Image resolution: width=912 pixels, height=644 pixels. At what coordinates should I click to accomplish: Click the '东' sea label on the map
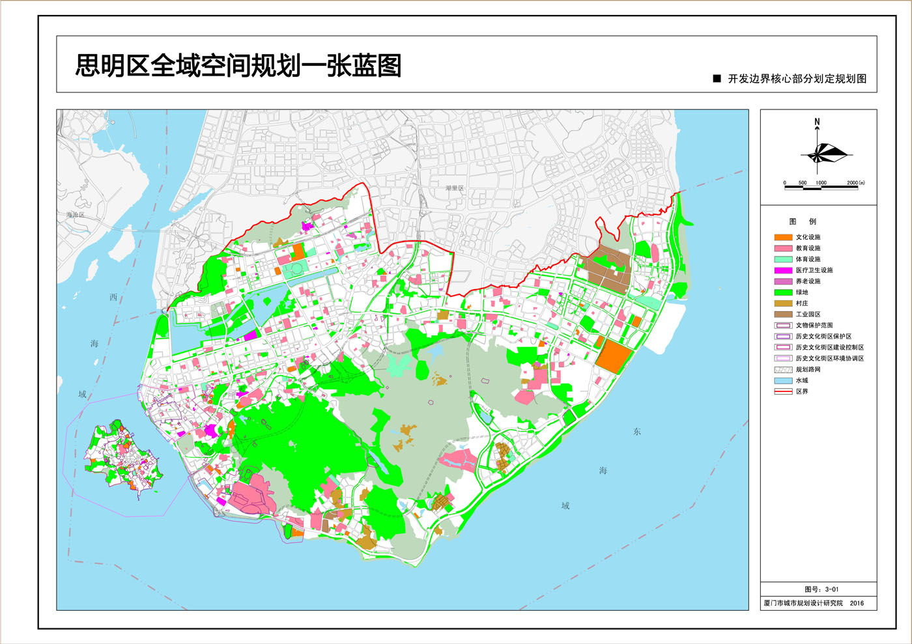[x=637, y=432]
